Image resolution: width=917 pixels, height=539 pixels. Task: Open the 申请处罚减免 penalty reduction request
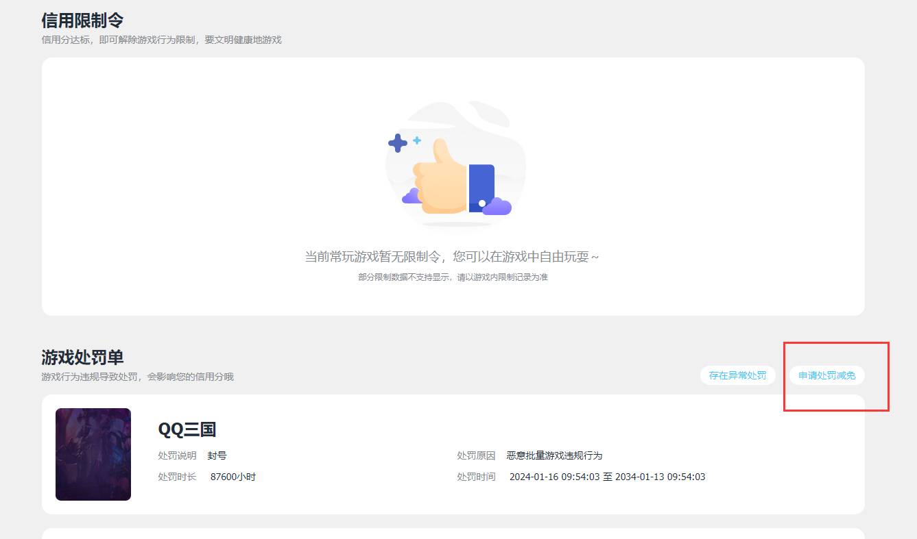pos(827,375)
